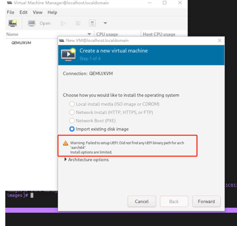The image size is (237, 226).
Task: Click the orange warning triangle icon
Action: point(66,143)
